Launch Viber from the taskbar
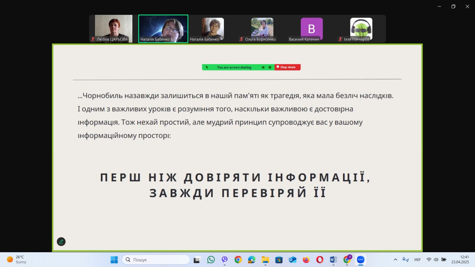The width and height of the screenshot is (475, 267). (224, 260)
